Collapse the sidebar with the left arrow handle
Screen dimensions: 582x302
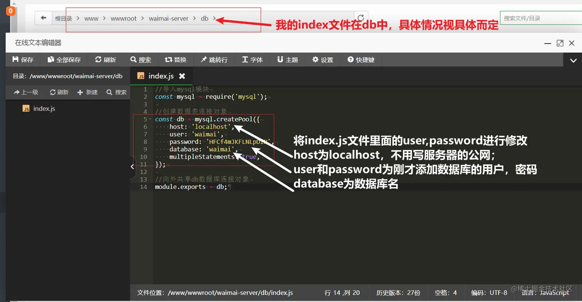point(132,167)
